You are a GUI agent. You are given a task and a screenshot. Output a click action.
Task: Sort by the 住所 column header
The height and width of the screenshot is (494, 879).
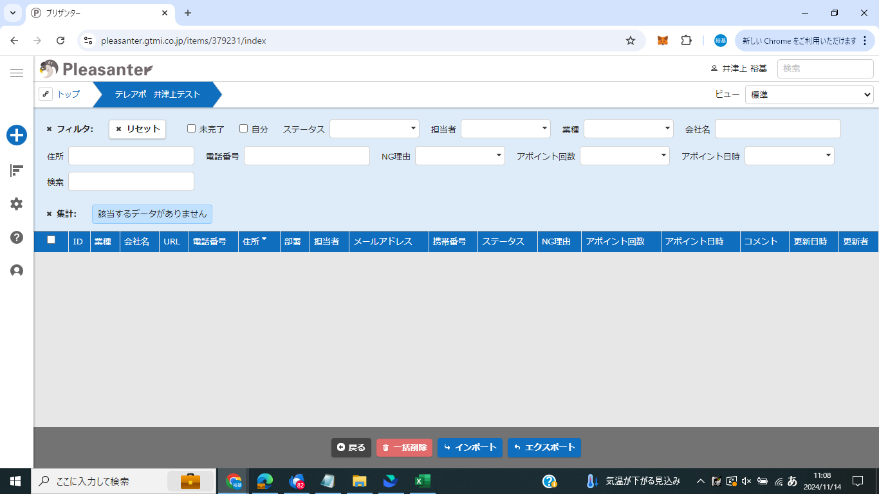[254, 242]
